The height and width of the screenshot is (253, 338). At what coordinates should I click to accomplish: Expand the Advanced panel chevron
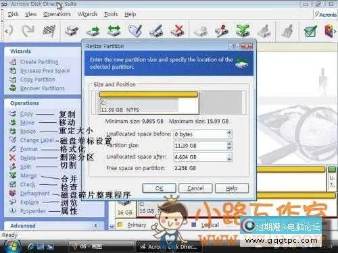(x=95, y=225)
